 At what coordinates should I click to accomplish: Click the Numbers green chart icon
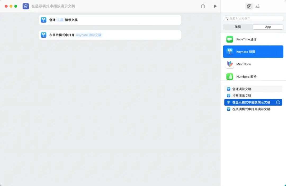click(x=230, y=77)
